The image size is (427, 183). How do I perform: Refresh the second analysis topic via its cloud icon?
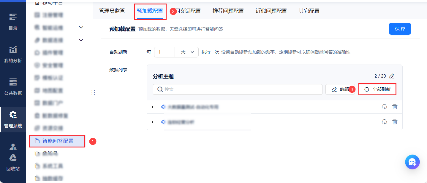point(384,122)
